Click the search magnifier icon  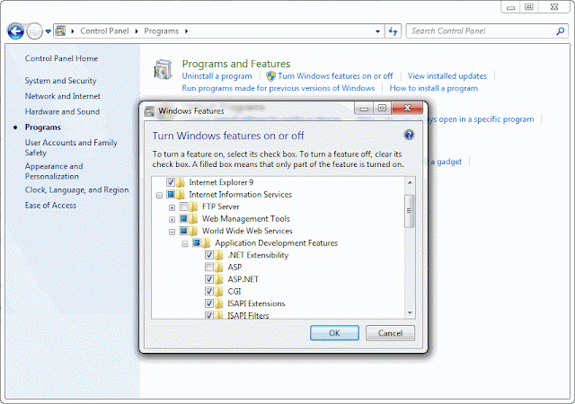click(560, 31)
